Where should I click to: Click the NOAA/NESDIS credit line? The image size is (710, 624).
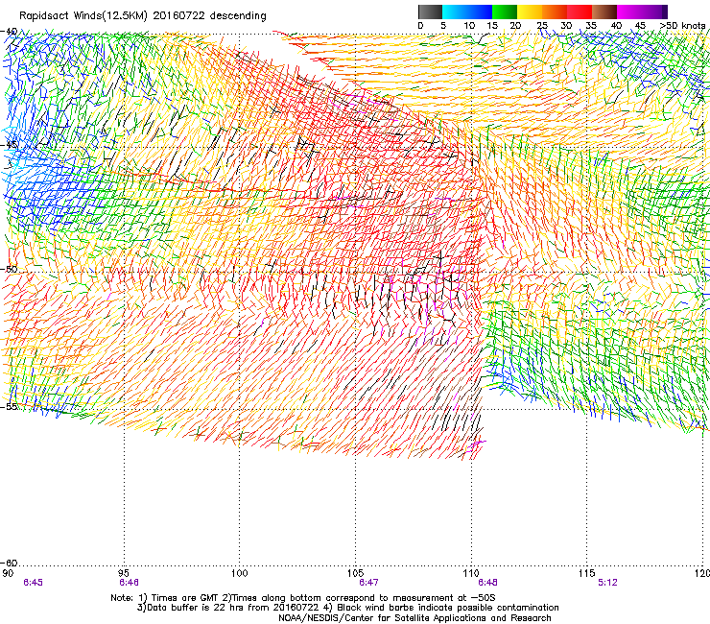414,618
